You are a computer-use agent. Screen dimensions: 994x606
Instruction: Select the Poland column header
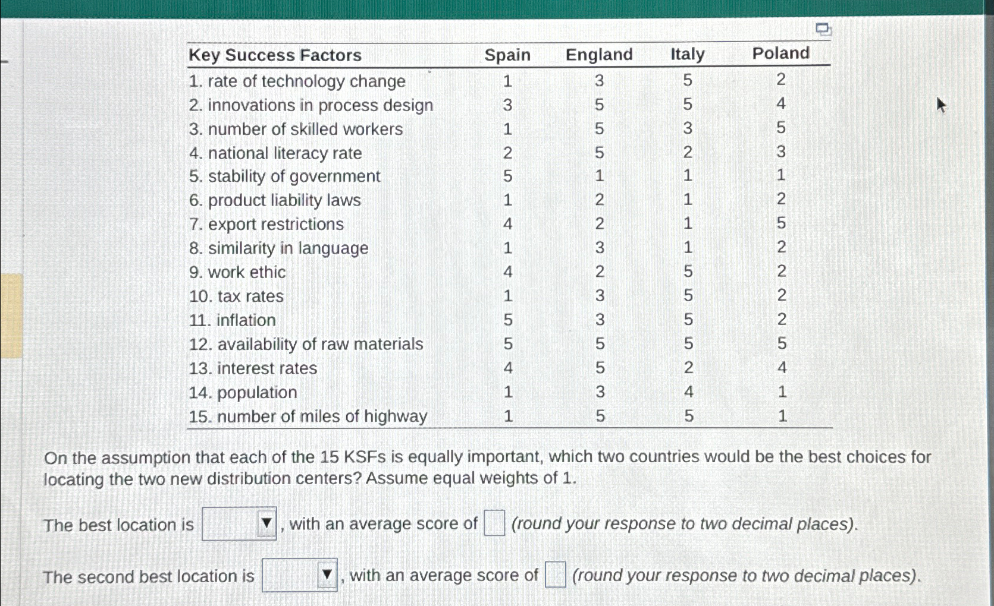780,53
